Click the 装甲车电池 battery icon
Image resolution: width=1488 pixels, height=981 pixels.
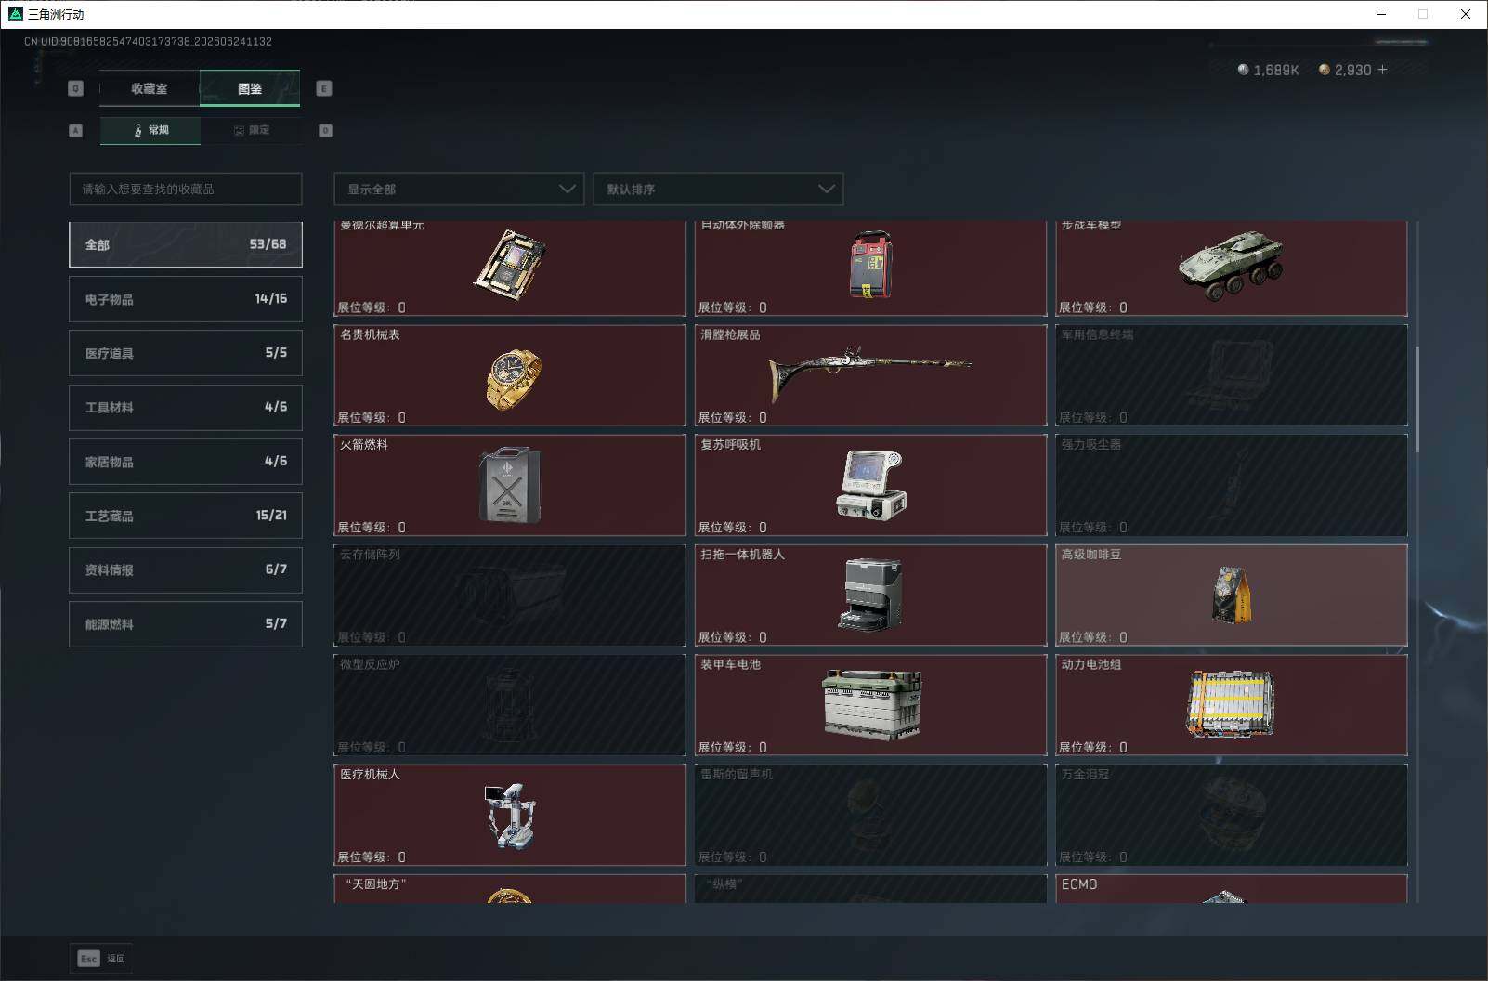coord(872,705)
